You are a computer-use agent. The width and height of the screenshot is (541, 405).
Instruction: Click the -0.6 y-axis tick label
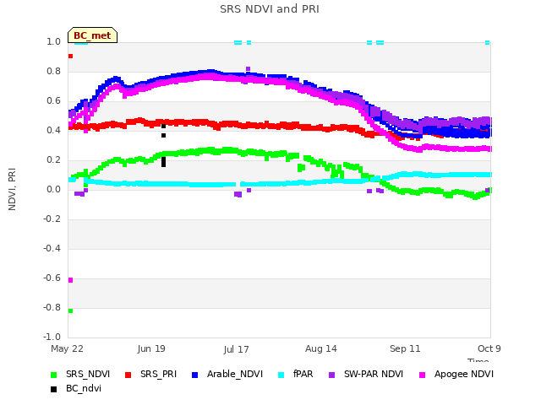point(52,278)
